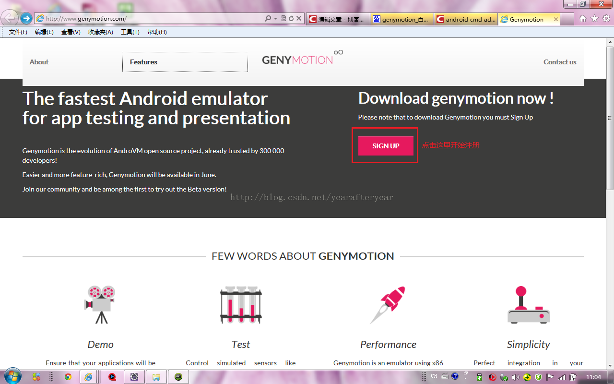Click the pink SIGN UP button
The image size is (614, 384).
[386, 146]
